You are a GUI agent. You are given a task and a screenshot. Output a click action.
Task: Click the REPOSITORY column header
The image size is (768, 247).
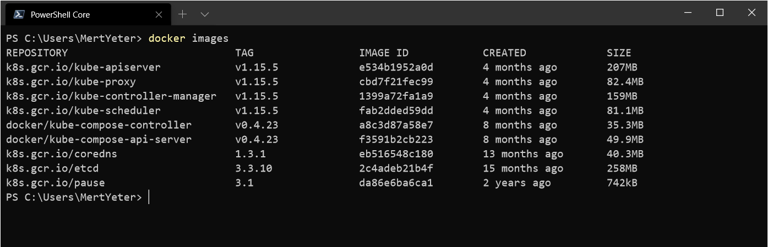(x=37, y=53)
